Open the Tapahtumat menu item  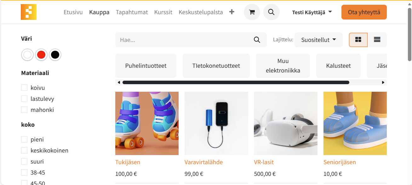coord(132,12)
